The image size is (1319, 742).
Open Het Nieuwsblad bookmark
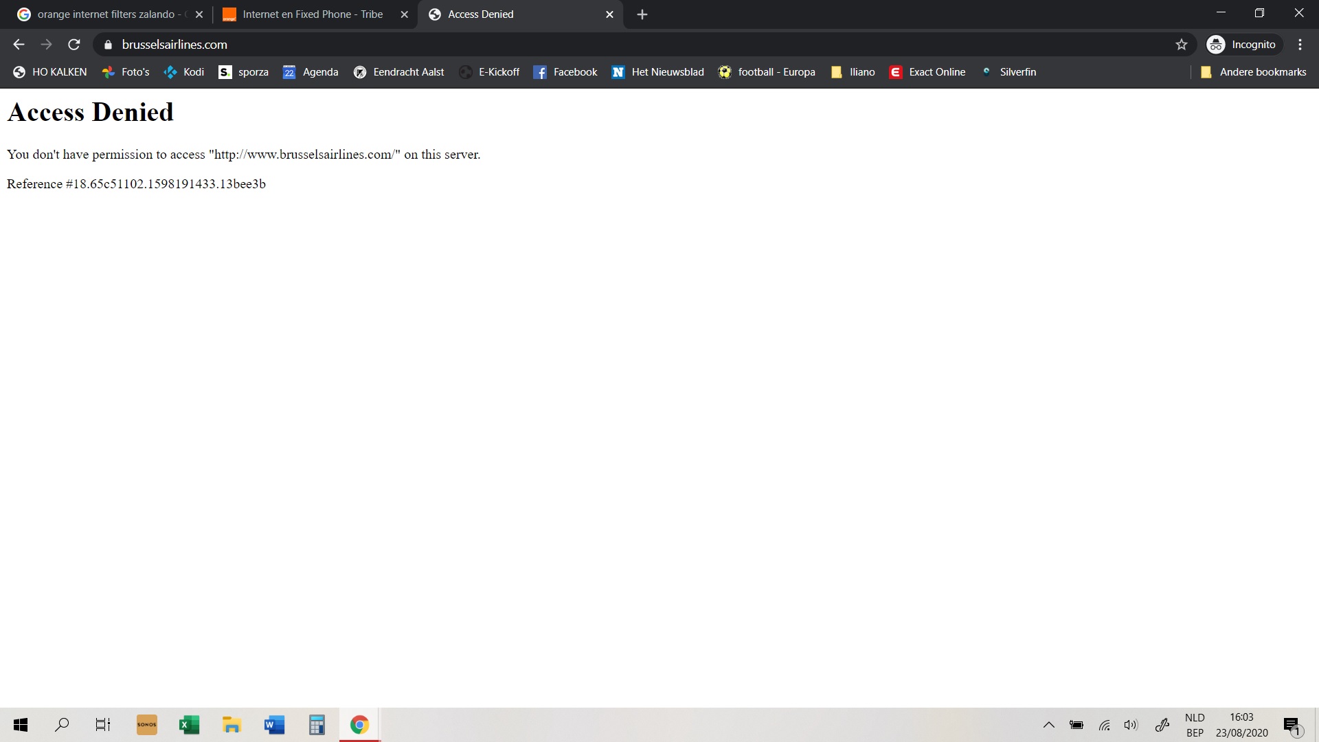(x=657, y=72)
